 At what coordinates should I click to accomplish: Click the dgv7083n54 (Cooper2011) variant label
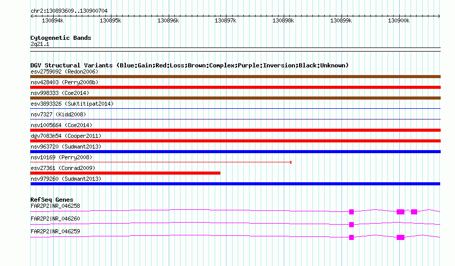66,136
